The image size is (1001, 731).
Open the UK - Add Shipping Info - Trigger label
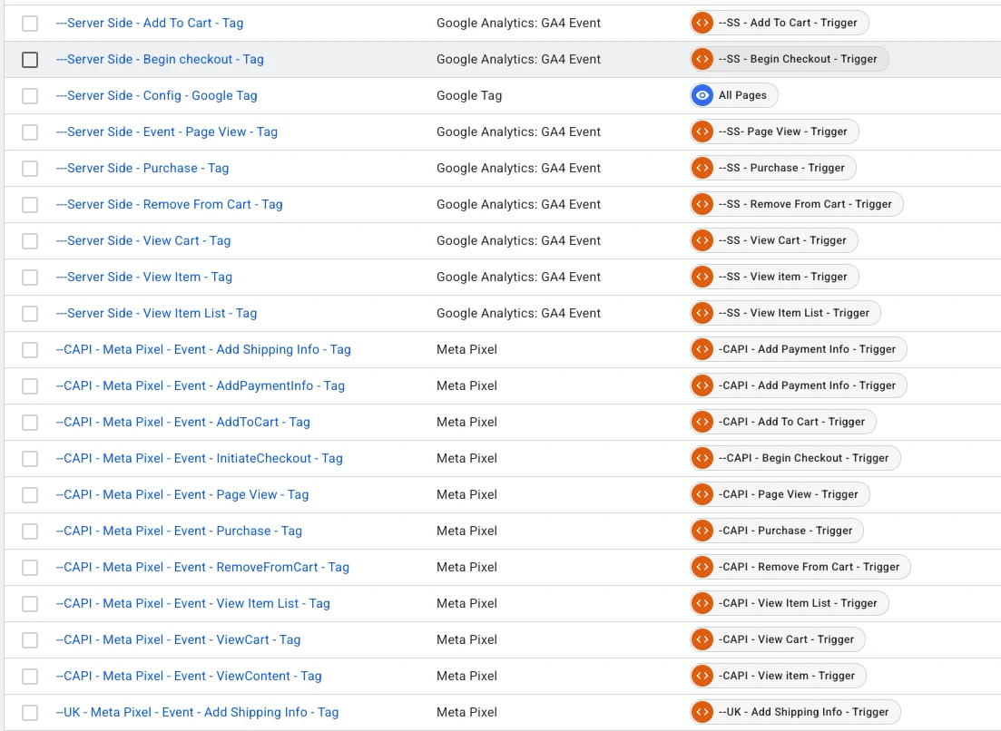803,712
